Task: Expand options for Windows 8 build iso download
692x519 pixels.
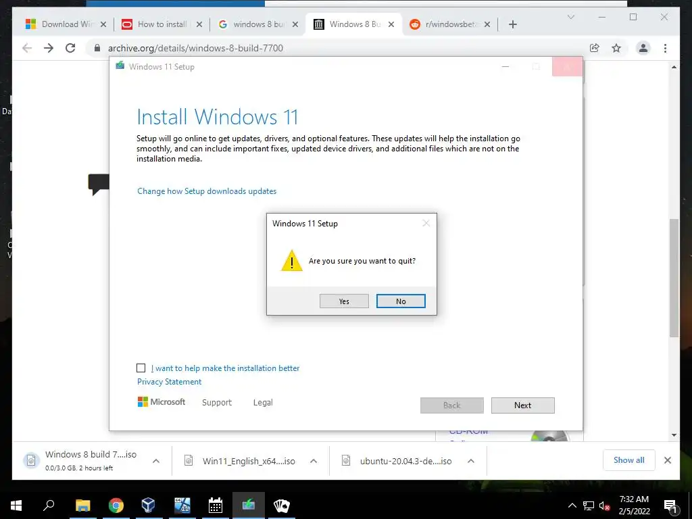Action: pos(156,461)
